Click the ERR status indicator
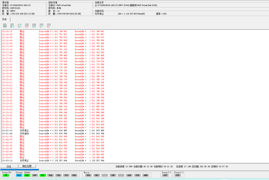The image size is (269, 180). click(74, 175)
